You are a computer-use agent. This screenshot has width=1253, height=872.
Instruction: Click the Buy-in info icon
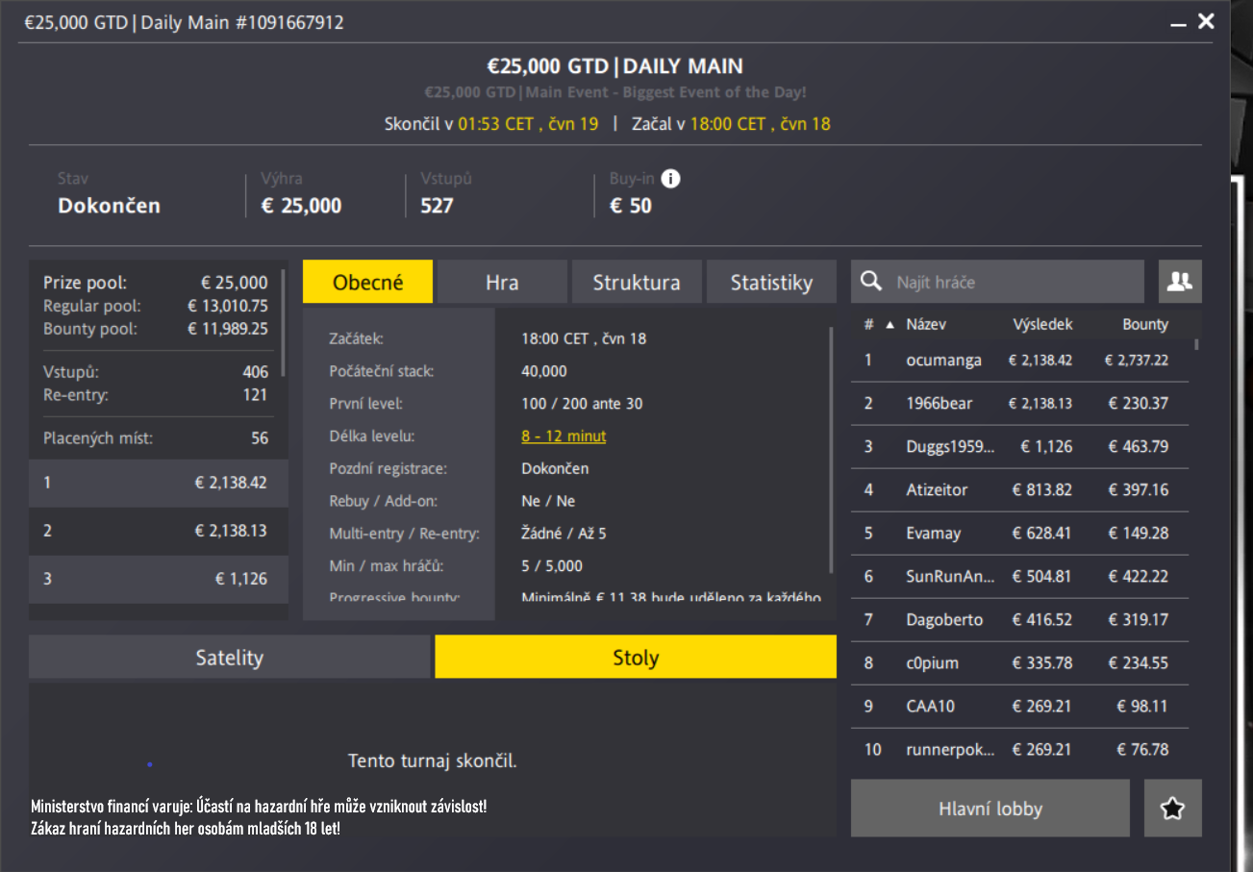[x=671, y=179]
